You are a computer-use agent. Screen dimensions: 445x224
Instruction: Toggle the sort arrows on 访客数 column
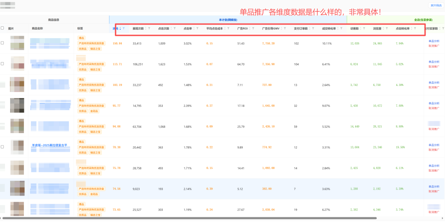361,28
